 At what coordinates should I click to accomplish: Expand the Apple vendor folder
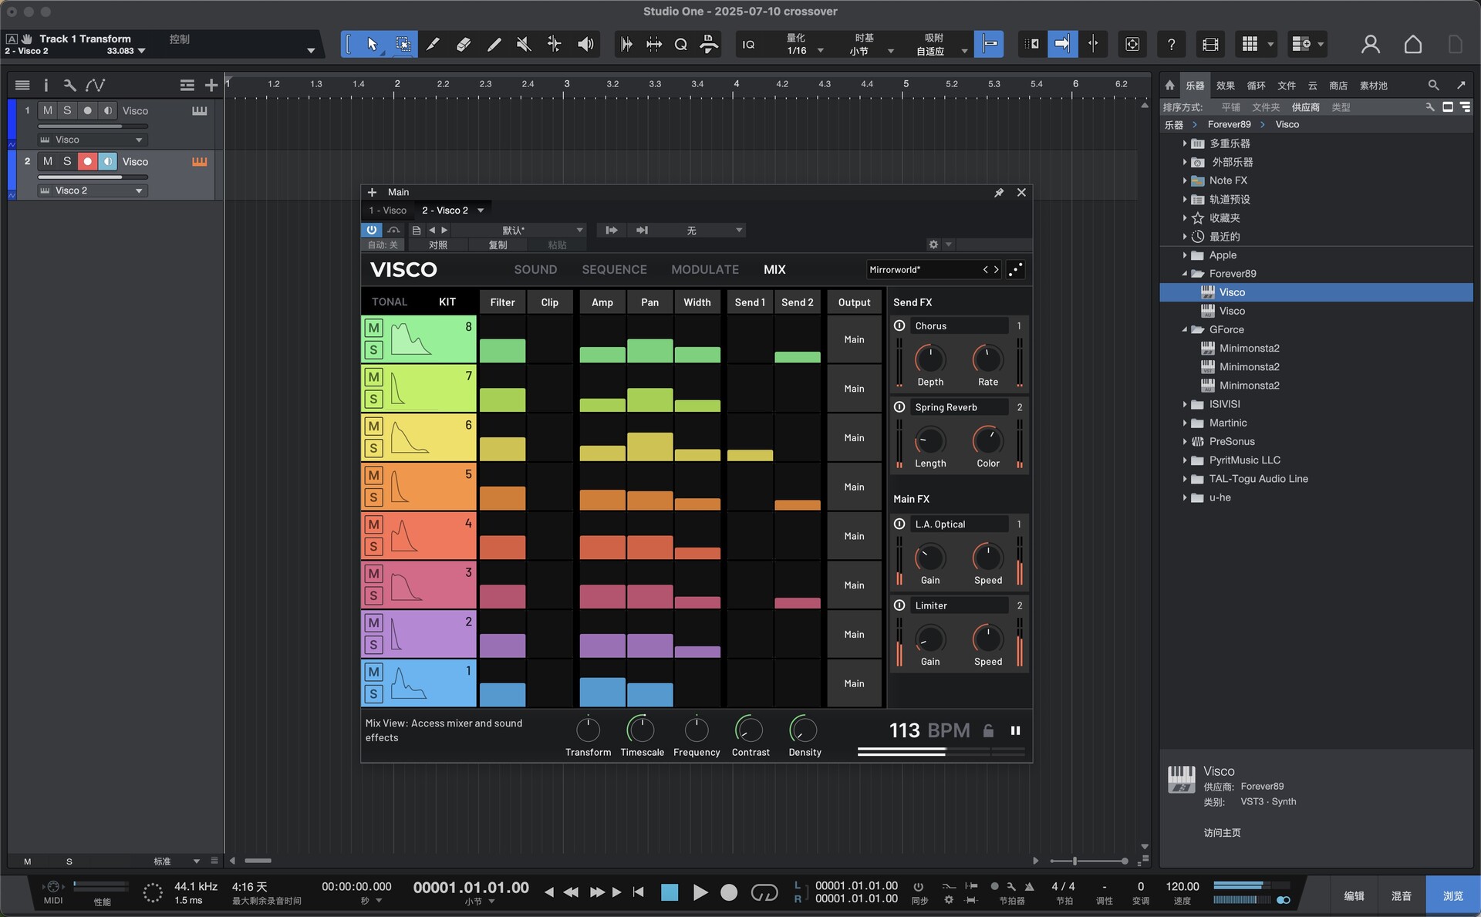point(1185,255)
